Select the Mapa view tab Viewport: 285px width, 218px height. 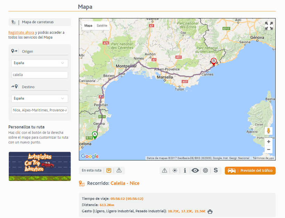(x=88, y=26)
